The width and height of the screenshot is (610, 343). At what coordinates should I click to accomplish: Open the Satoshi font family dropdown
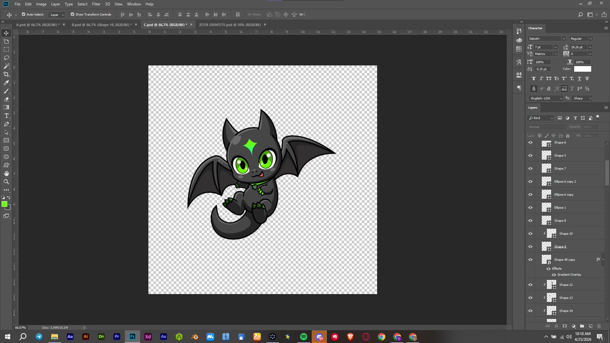click(564, 39)
